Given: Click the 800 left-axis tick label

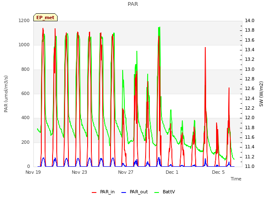Looking at the screenshot, I should tap(25, 70).
